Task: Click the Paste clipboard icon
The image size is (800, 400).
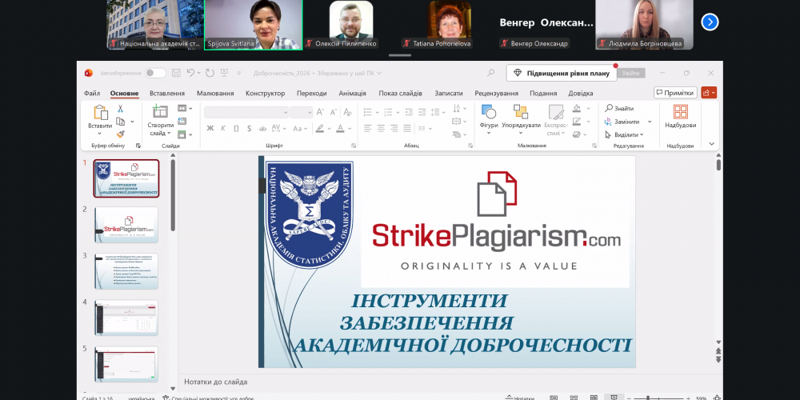Action: coord(101,113)
